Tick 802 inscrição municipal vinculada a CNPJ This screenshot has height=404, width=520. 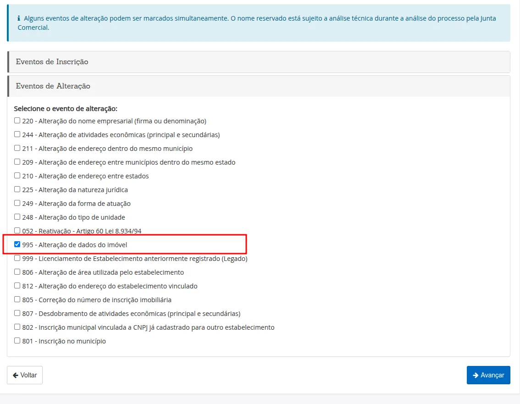tap(17, 327)
